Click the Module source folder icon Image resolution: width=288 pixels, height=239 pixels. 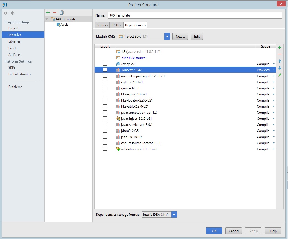click(x=118, y=58)
